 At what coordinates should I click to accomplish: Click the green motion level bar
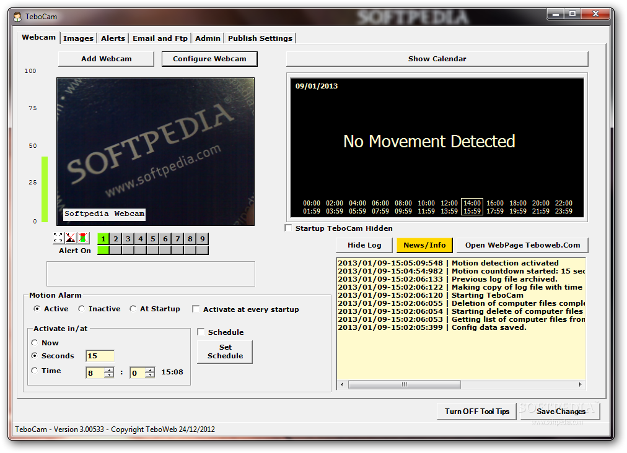click(x=45, y=189)
